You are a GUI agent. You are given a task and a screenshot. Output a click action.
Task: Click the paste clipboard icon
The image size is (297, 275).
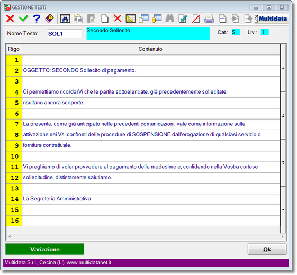click(x=91, y=19)
